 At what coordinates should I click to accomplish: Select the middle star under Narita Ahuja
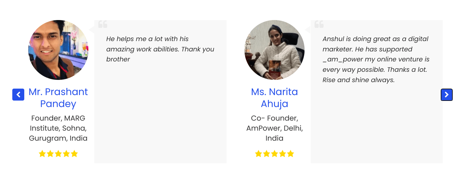click(x=274, y=154)
